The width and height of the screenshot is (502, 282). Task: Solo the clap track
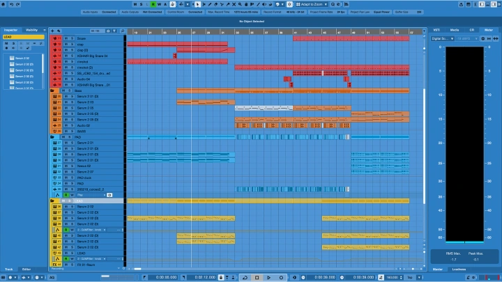click(x=71, y=44)
